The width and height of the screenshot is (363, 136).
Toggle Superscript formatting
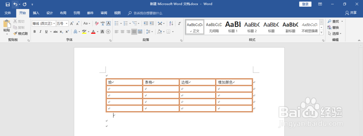tap(67, 32)
